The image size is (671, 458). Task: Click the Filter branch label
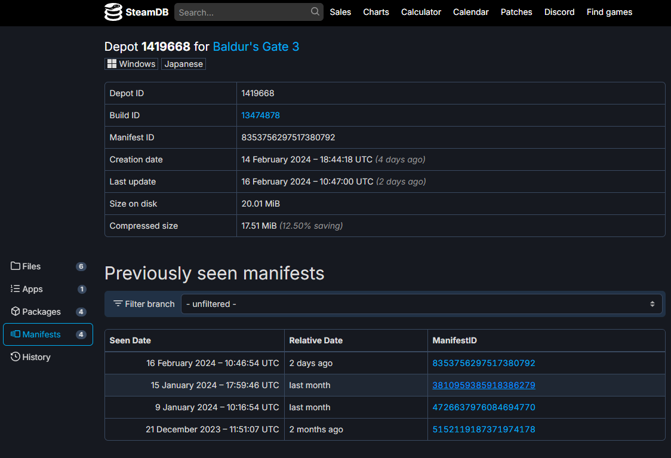coord(150,304)
